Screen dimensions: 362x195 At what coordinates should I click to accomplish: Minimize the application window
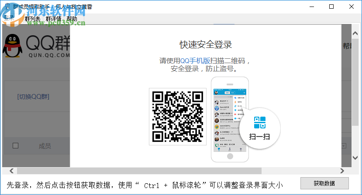tap(312, 7)
